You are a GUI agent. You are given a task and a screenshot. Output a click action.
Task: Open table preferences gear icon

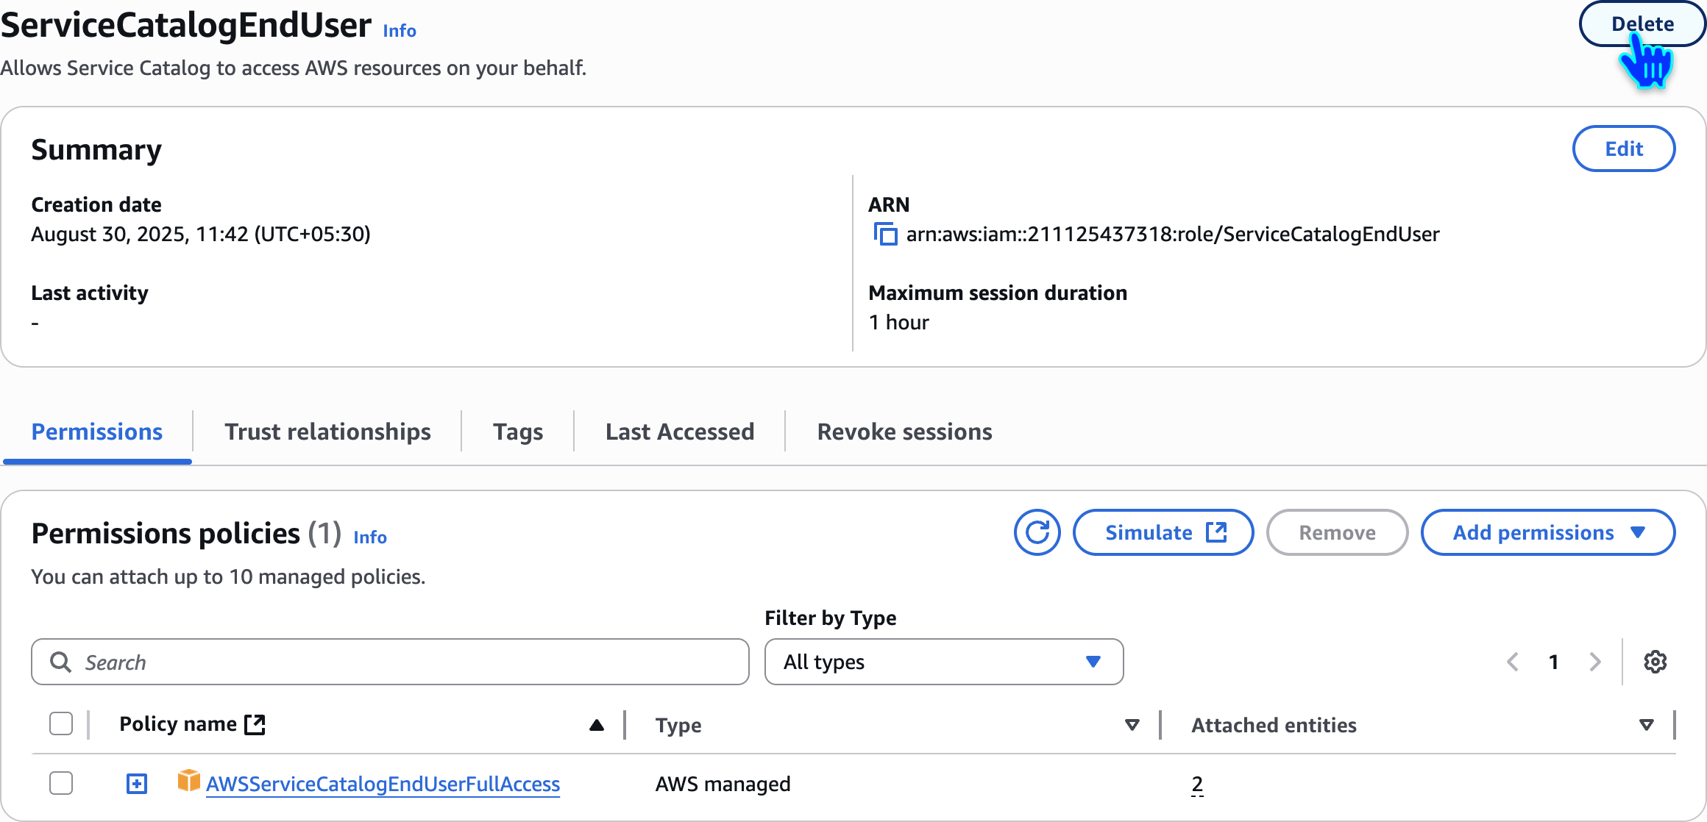pyautogui.click(x=1655, y=662)
